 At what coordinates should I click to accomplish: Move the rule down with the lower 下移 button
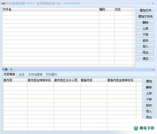tap(149, 99)
